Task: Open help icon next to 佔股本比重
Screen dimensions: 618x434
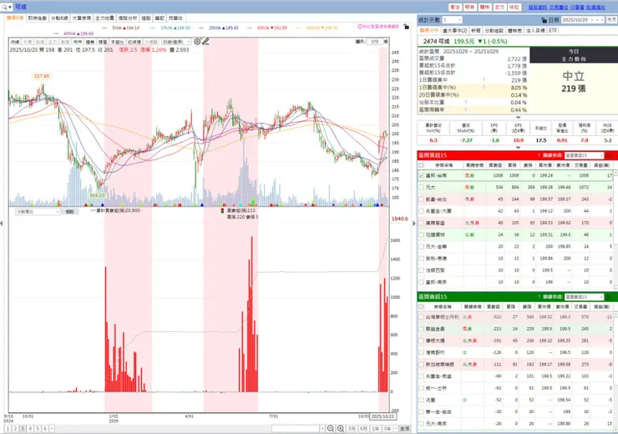Action: click(466, 103)
